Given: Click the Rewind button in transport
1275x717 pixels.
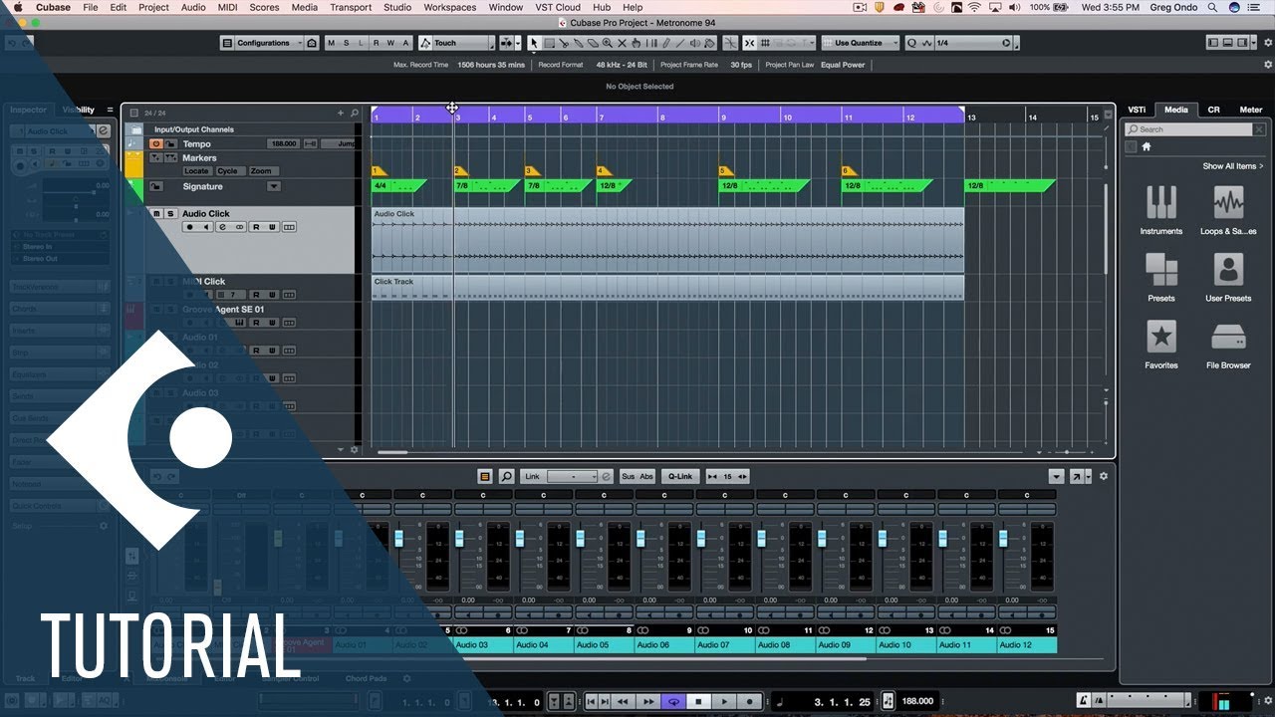Looking at the screenshot, I should [x=623, y=701].
